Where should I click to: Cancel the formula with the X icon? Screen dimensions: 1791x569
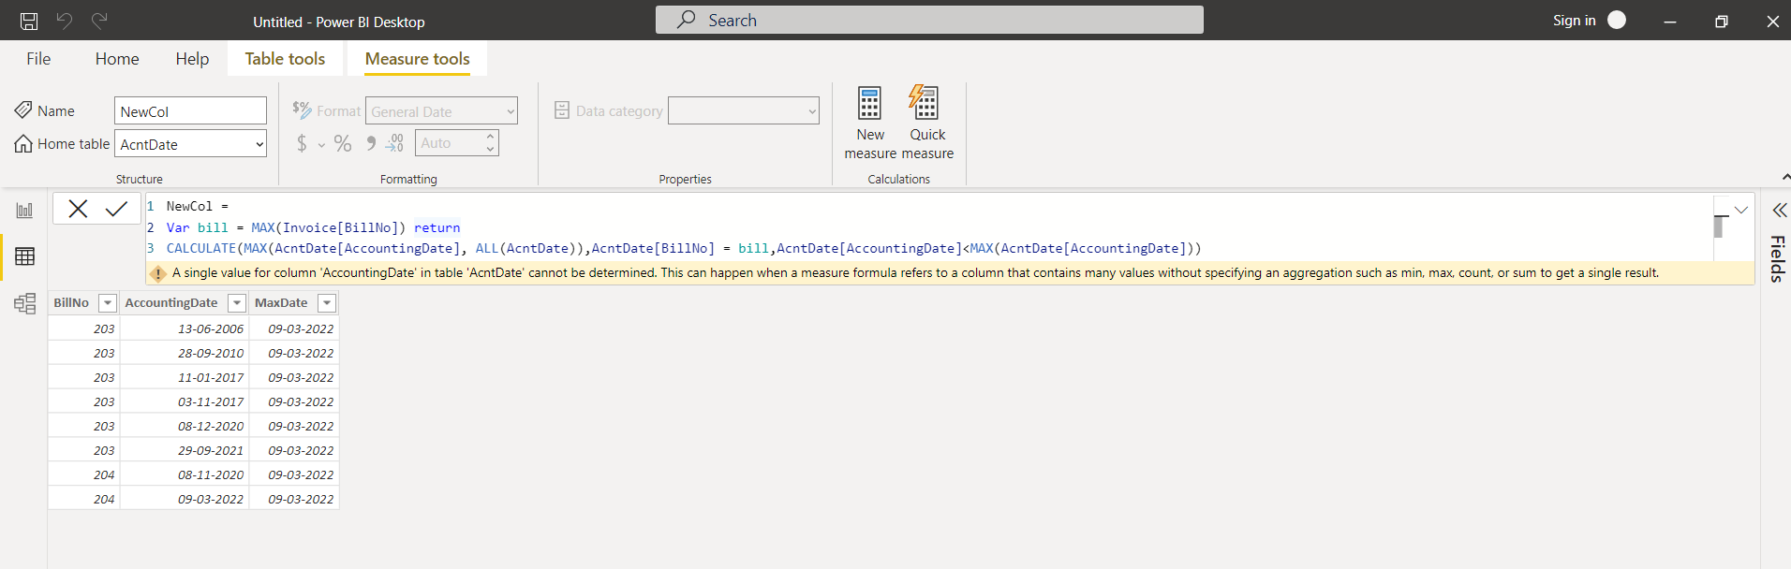tap(78, 209)
